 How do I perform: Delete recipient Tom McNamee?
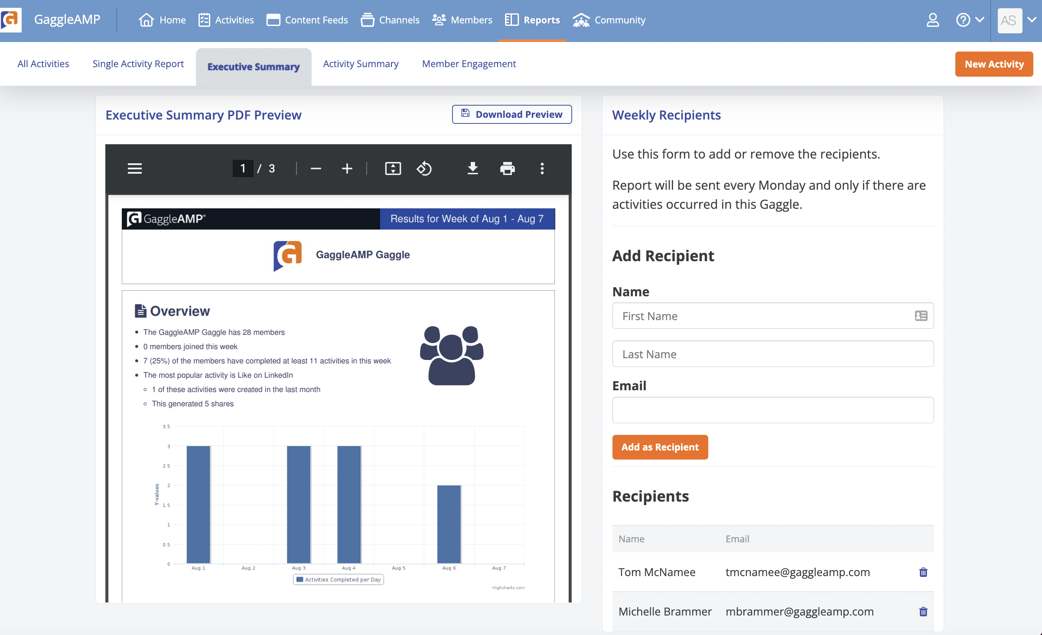tap(923, 572)
